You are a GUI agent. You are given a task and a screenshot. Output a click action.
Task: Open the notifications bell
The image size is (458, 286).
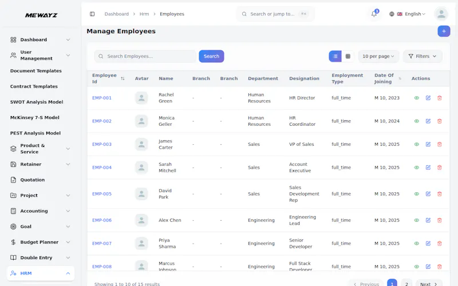pos(374,14)
